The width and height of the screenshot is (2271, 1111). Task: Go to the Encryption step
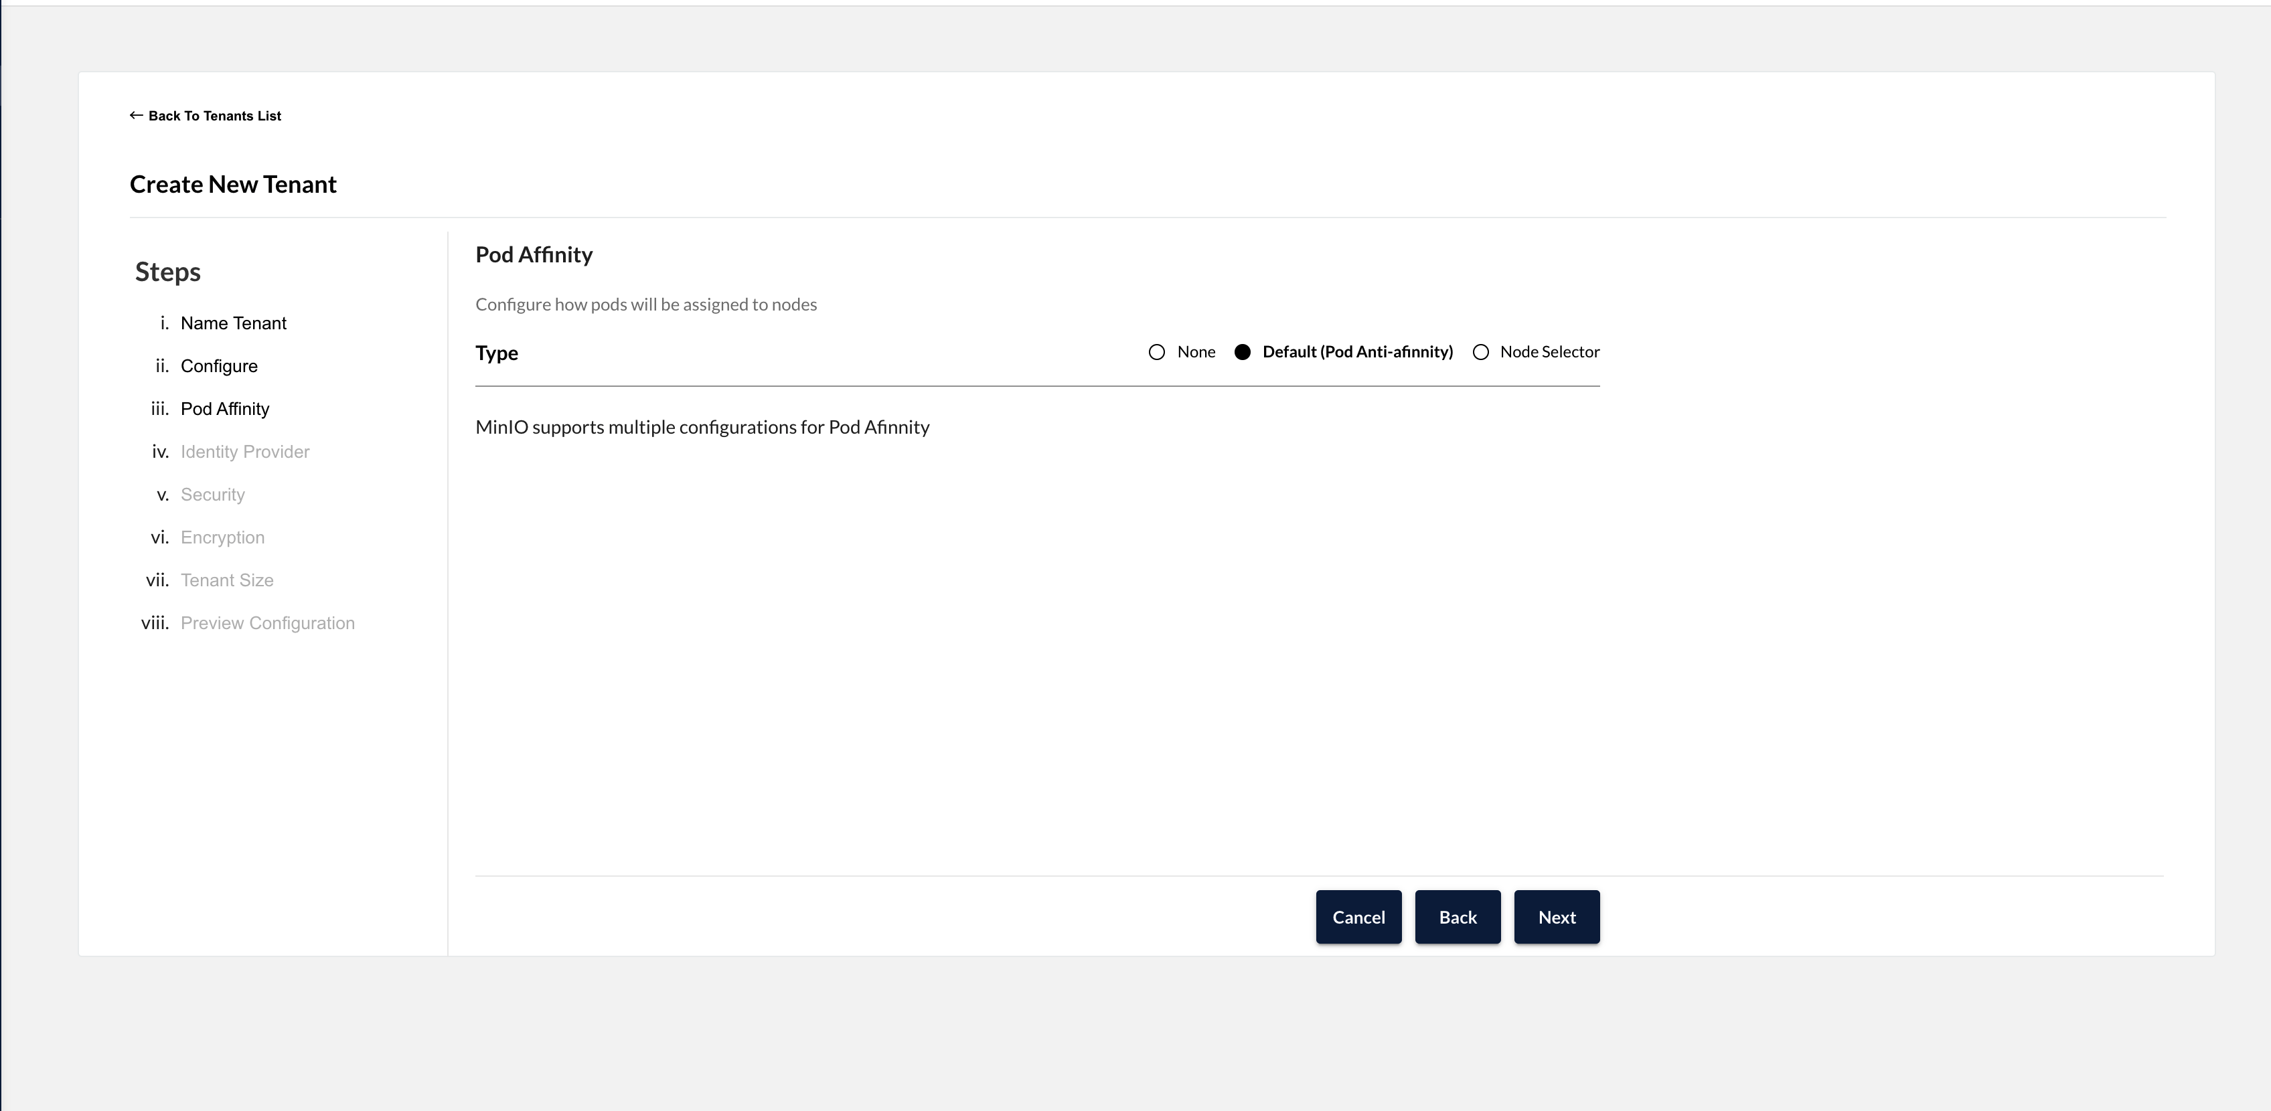tap(222, 537)
